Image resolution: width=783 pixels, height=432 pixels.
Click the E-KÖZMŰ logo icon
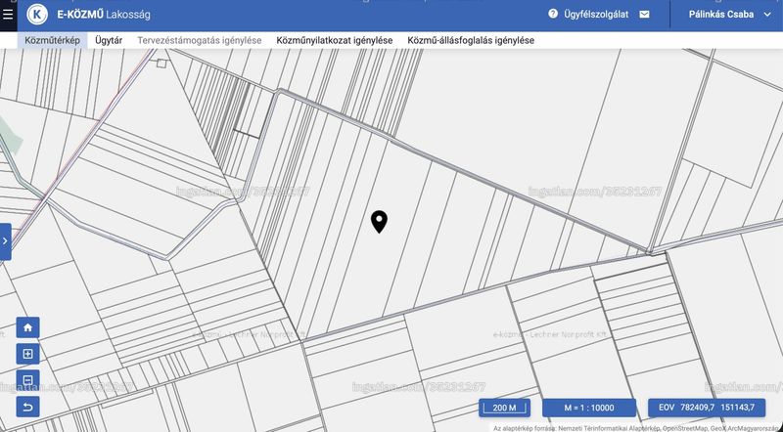(37, 15)
